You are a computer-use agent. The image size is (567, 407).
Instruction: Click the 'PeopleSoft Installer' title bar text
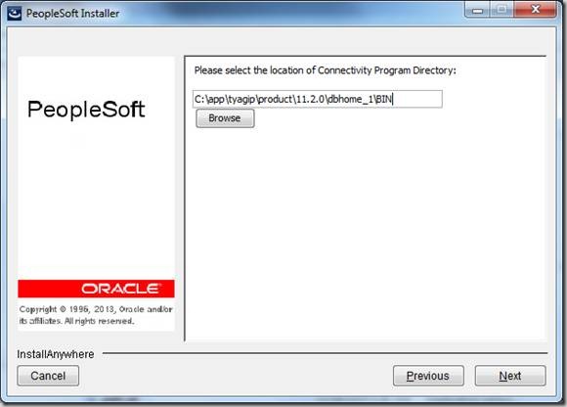(x=72, y=14)
